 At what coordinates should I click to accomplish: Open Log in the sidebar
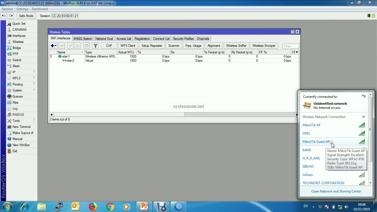pyautogui.click(x=15, y=109)
